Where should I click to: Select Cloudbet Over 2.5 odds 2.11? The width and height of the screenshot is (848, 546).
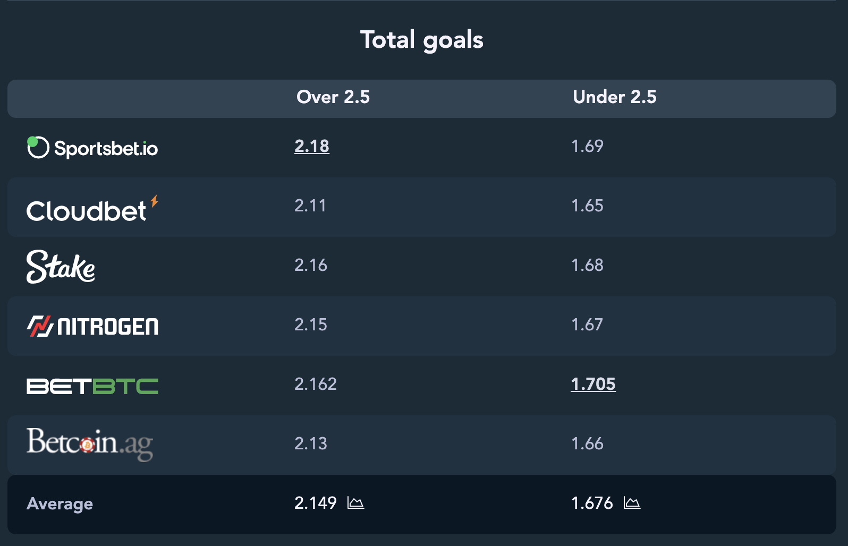[x=310, y=206]
